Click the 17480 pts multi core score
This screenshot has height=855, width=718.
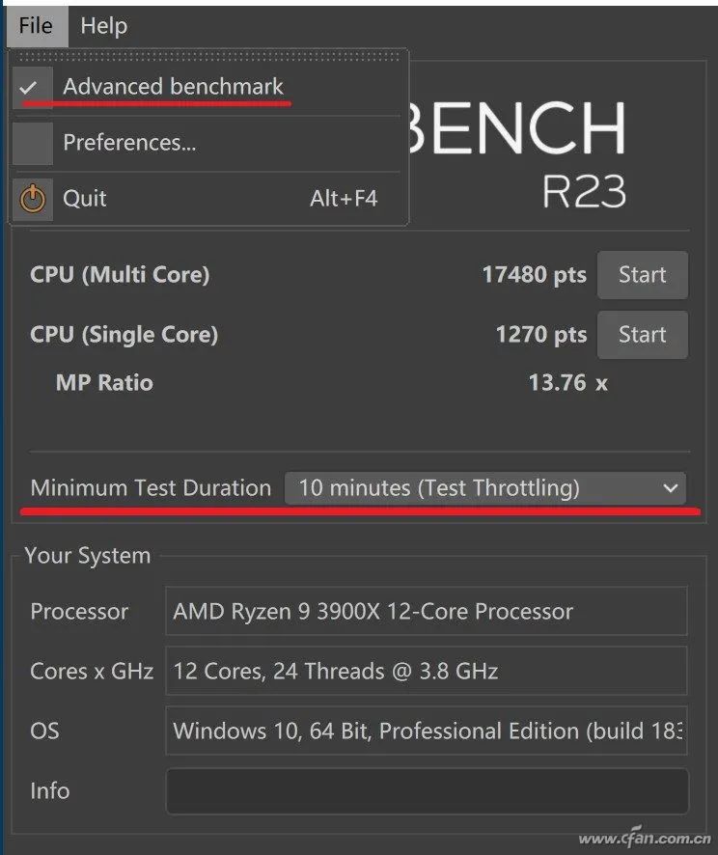[534, 275]
